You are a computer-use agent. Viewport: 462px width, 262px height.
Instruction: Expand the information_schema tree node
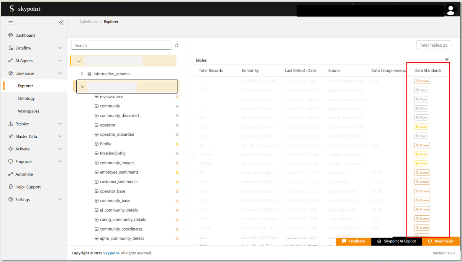pos(82,74)
